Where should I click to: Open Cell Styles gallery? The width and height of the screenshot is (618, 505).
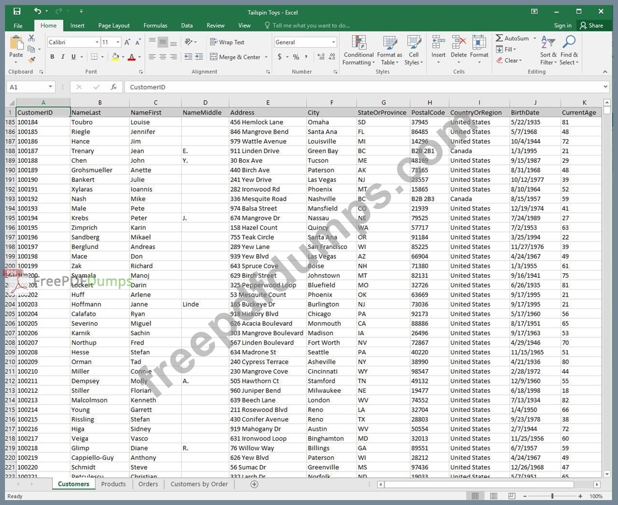(413, 51)
